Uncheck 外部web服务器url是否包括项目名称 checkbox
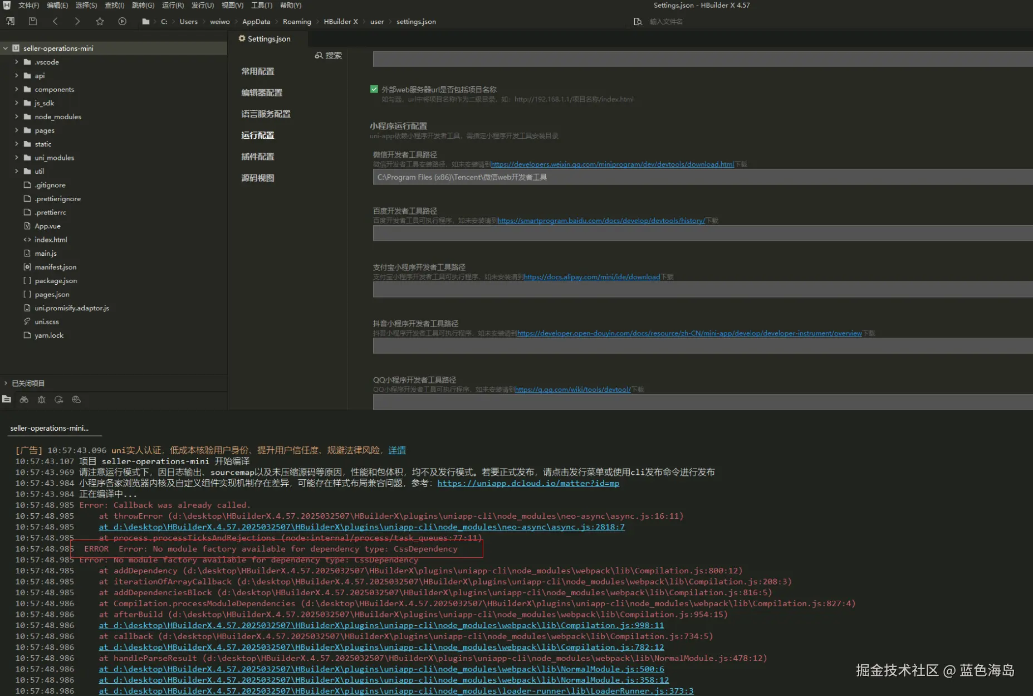Screen dimensions: 1033x696 pos(374,89)
